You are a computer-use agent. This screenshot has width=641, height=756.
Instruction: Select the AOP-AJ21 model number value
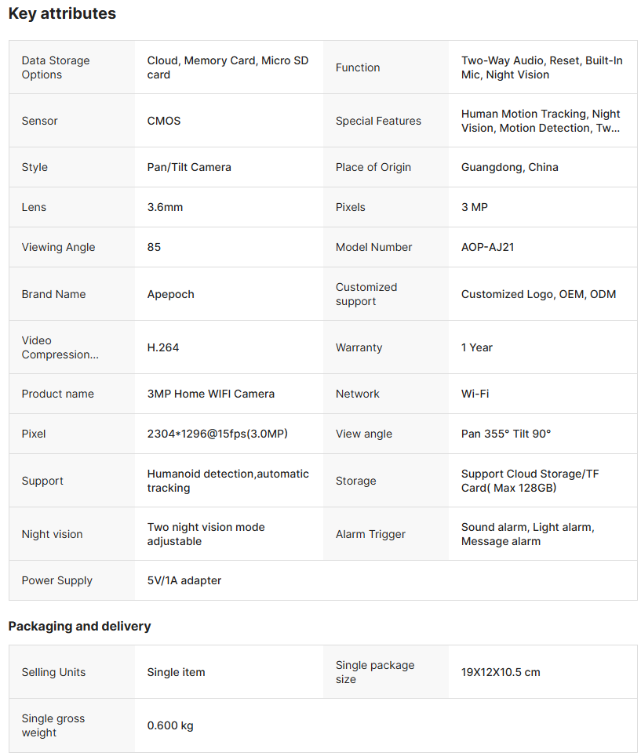coord(487,247)
